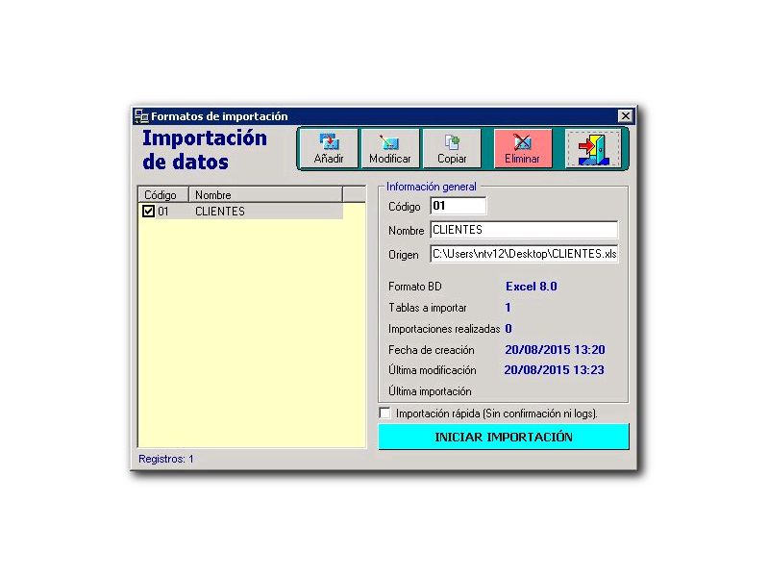Delete the format with the Eliminar icon
Image resolution: width=769 pixels, height=577 pixels.
[522, 141]
